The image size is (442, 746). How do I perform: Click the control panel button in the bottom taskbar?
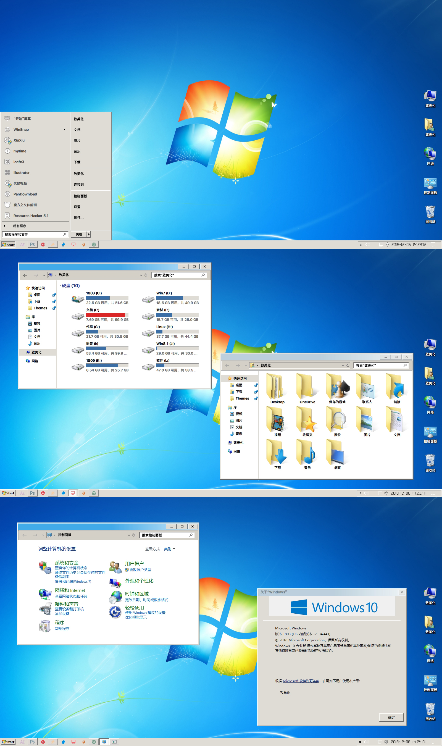tap(104, 742)
